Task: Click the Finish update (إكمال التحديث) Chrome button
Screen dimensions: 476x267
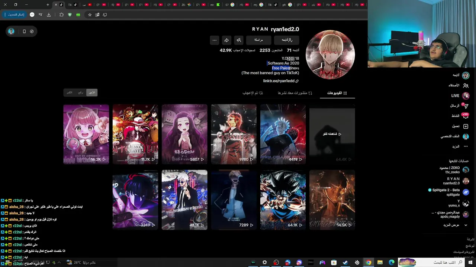Action: [x=14, y=14]
